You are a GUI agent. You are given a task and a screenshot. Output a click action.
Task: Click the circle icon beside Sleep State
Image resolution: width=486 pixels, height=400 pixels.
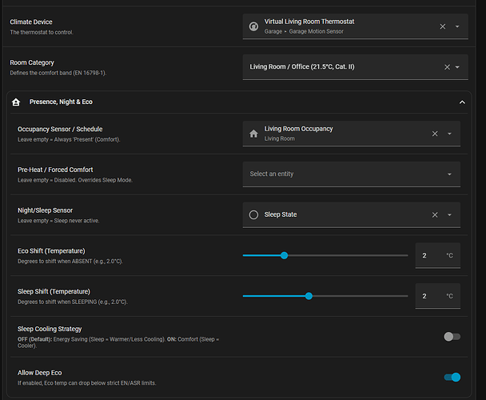click(x=253, y=214)
